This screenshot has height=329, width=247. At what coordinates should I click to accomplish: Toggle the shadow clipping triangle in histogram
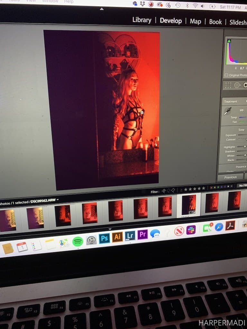tap(229, 41)
